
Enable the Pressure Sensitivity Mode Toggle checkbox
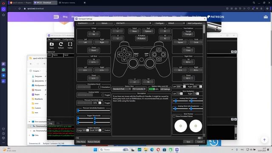[x=103, y=103]
